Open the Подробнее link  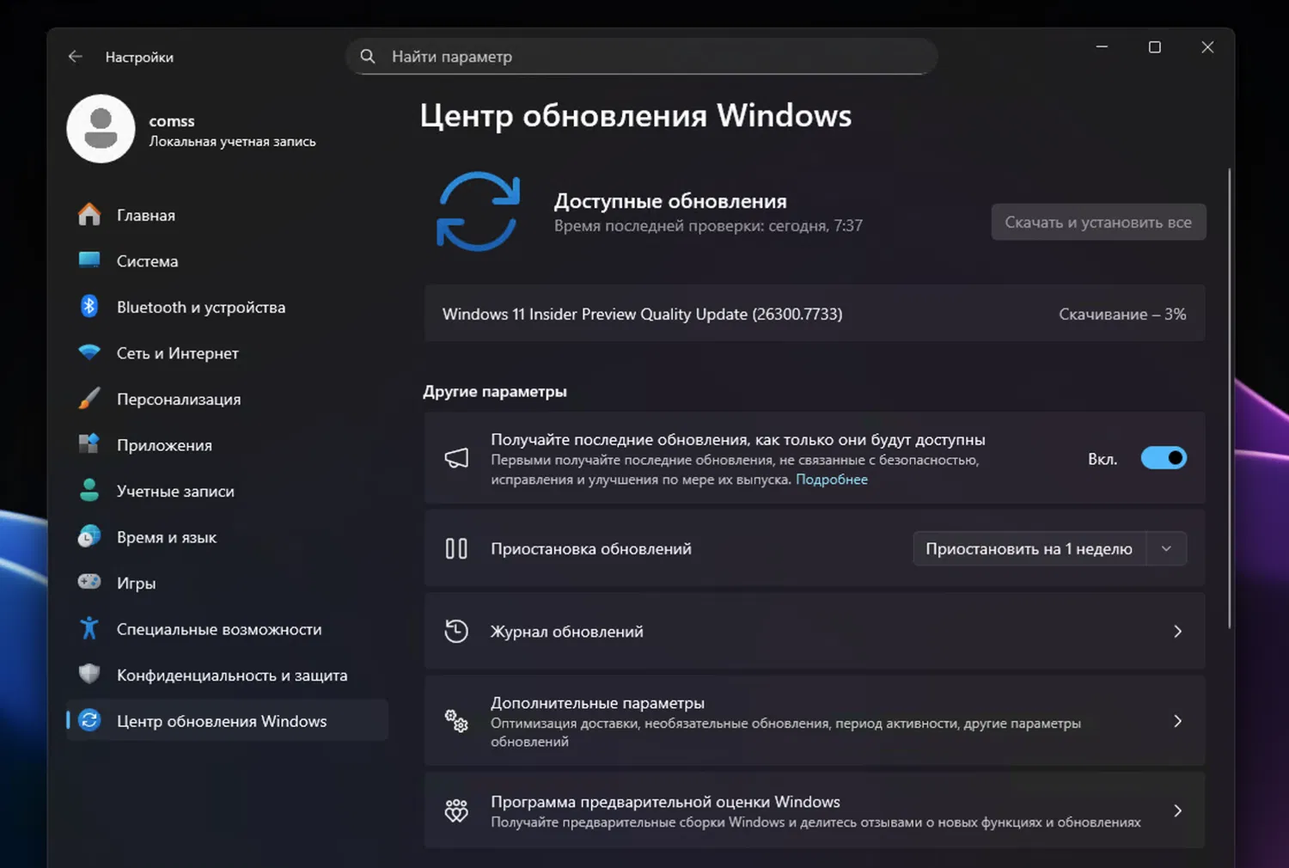coord(831,480)
